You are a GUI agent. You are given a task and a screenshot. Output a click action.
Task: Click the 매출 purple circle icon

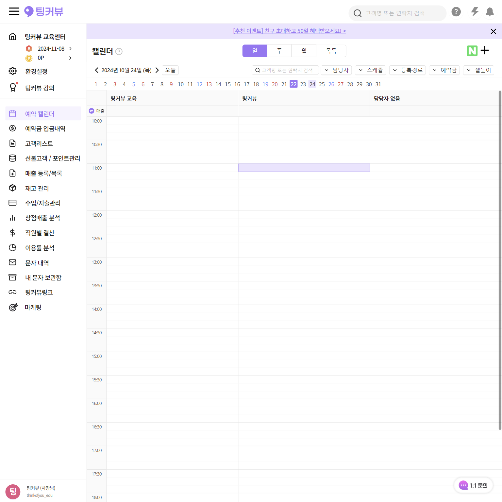(92, 111)
